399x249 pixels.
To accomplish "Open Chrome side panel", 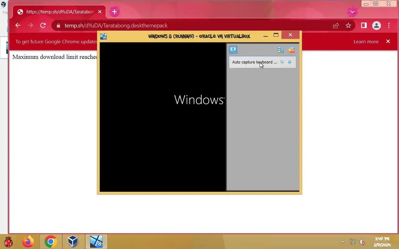I will [x=364, y=26].
